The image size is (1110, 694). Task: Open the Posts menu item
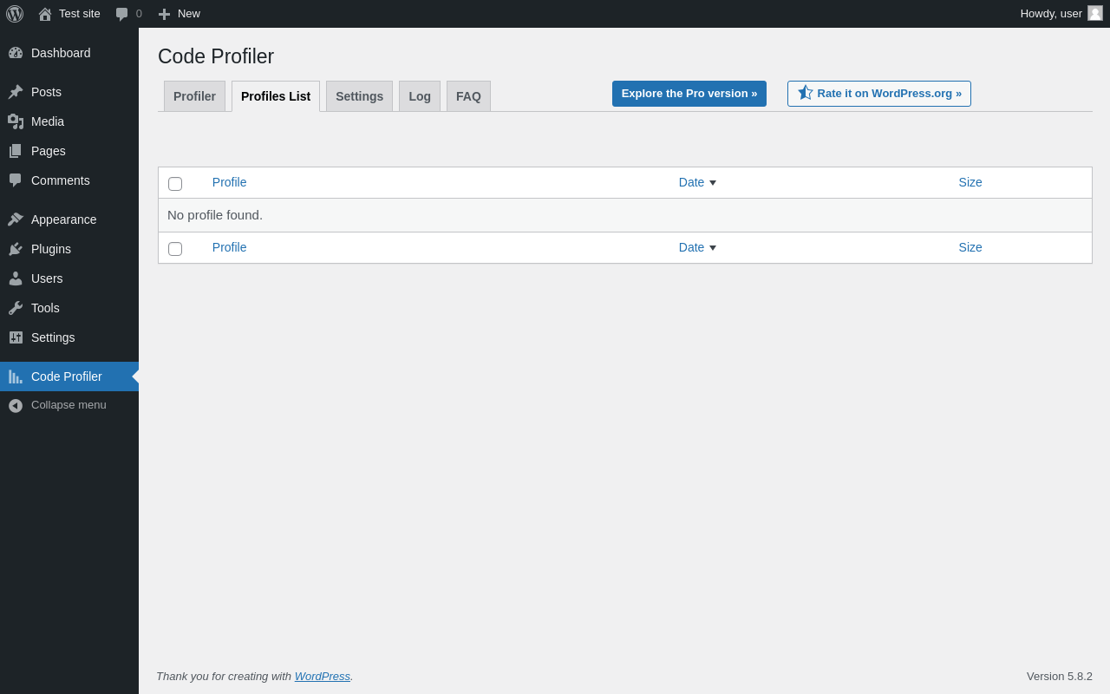(x=69, y=92)
